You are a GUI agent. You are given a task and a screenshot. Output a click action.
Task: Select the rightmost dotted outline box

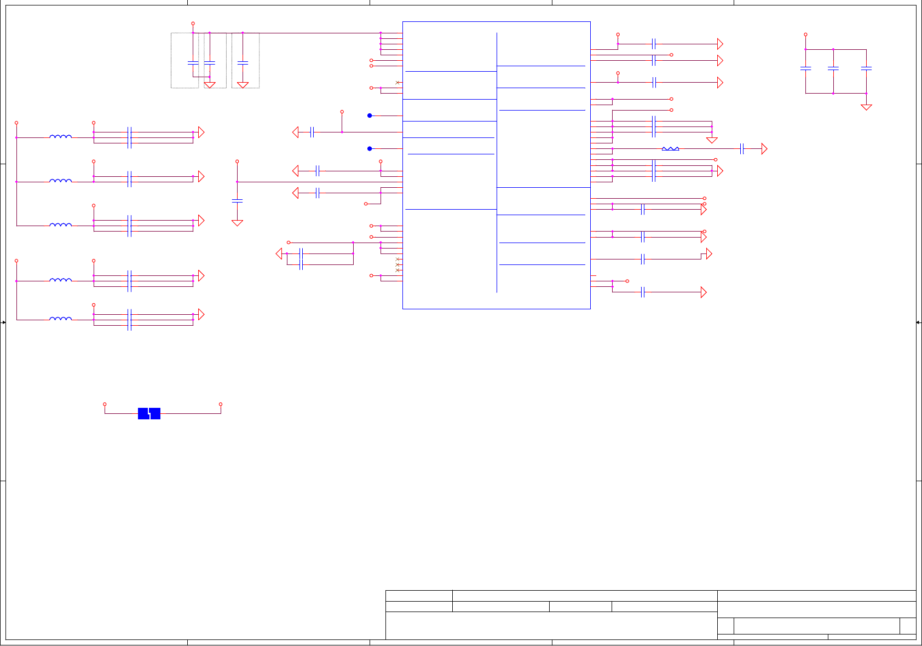[245, 60]
